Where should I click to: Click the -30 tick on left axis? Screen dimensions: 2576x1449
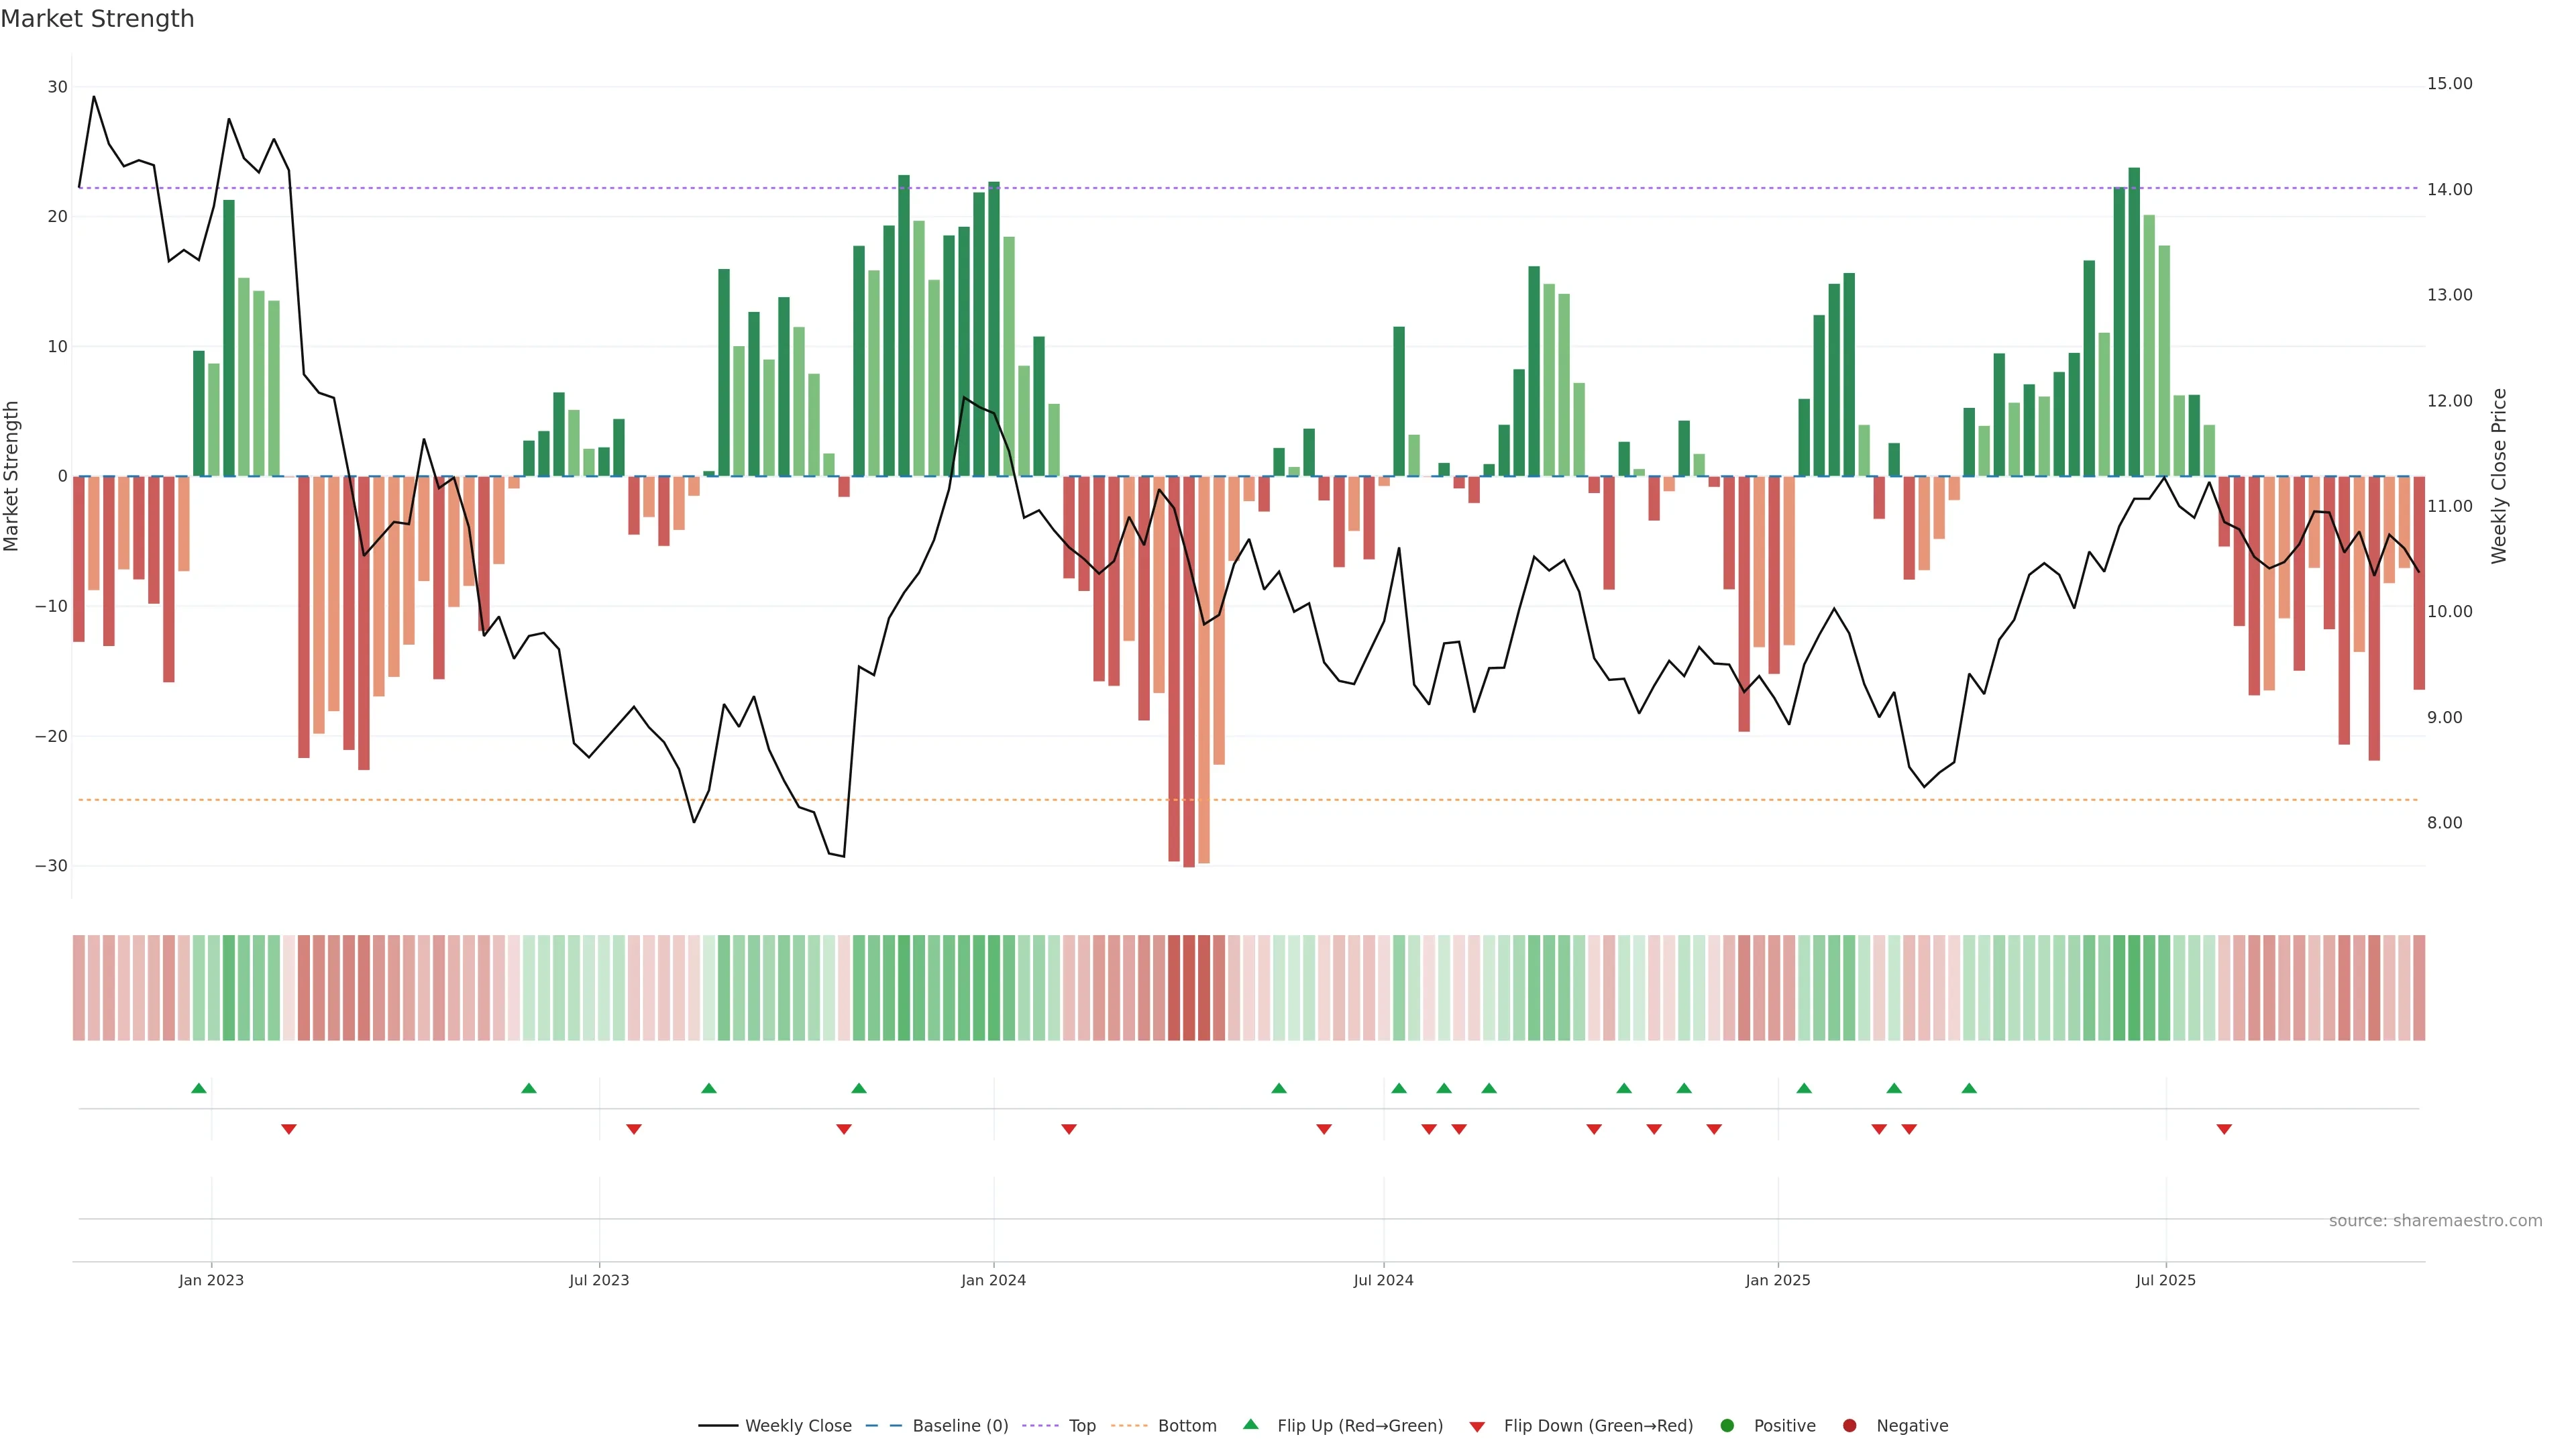[x=51, y=866]
